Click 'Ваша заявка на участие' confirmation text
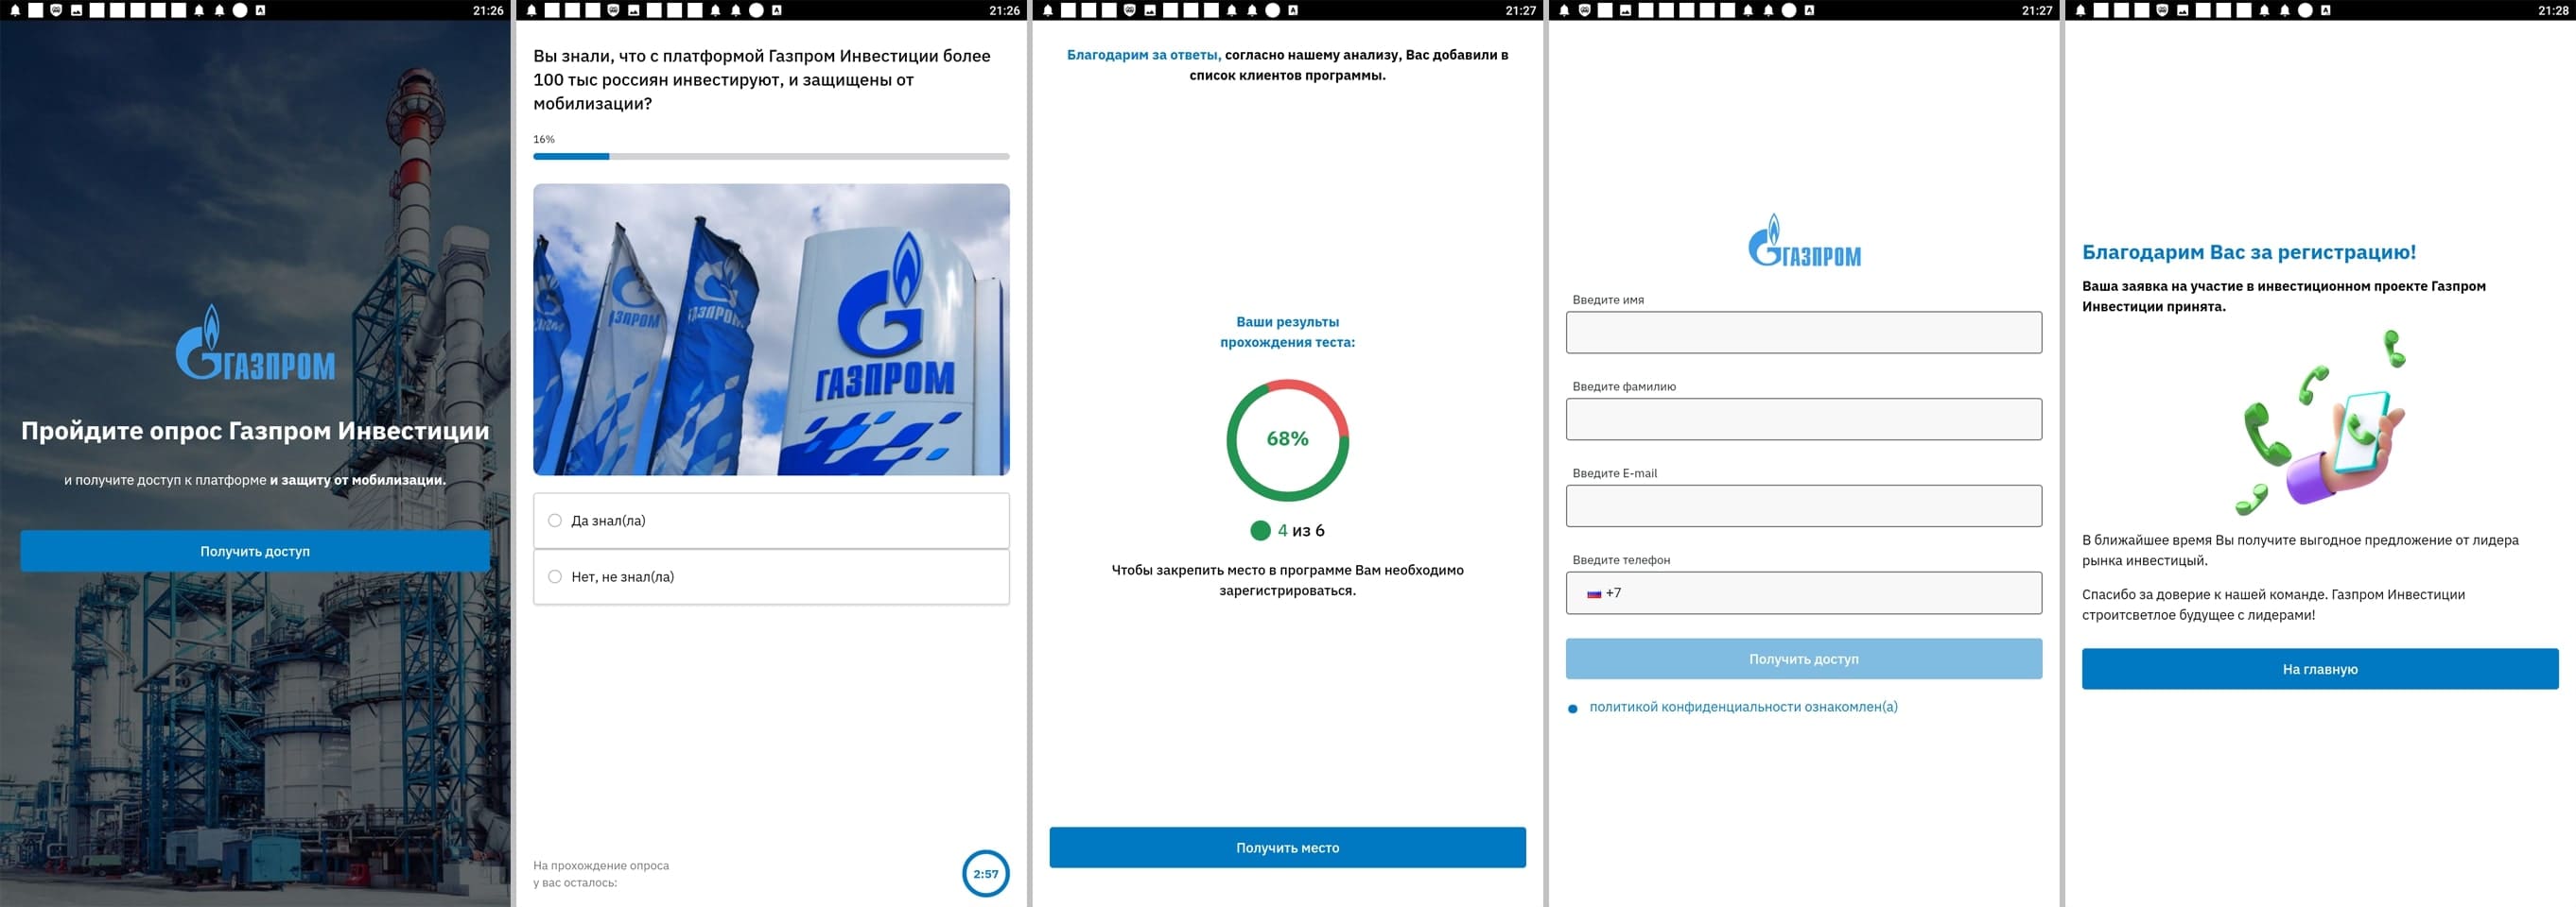 (x=2284, y=297)
